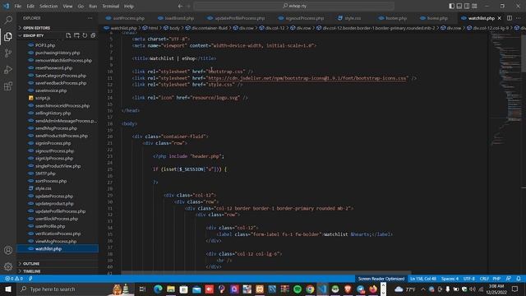
Task: Open the Help menu
Action: tap(129, 6)
